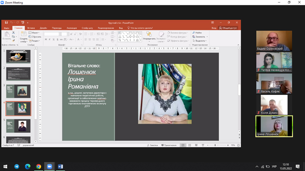Open the Design (Дизайн) ribbon tab
Image resolution: width=305 pixels, height=171 pixels.
(x=44, y=28)
